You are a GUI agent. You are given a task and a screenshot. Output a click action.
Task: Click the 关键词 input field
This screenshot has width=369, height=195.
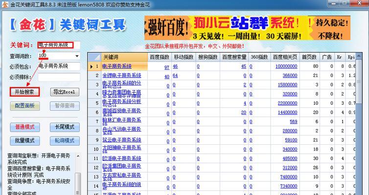(x=55, y=45)
